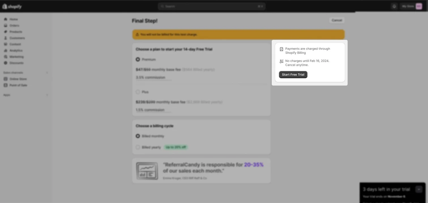
Task: Choose the Billed yearly option
Action: pyautogui.click(x=138, y=147)
